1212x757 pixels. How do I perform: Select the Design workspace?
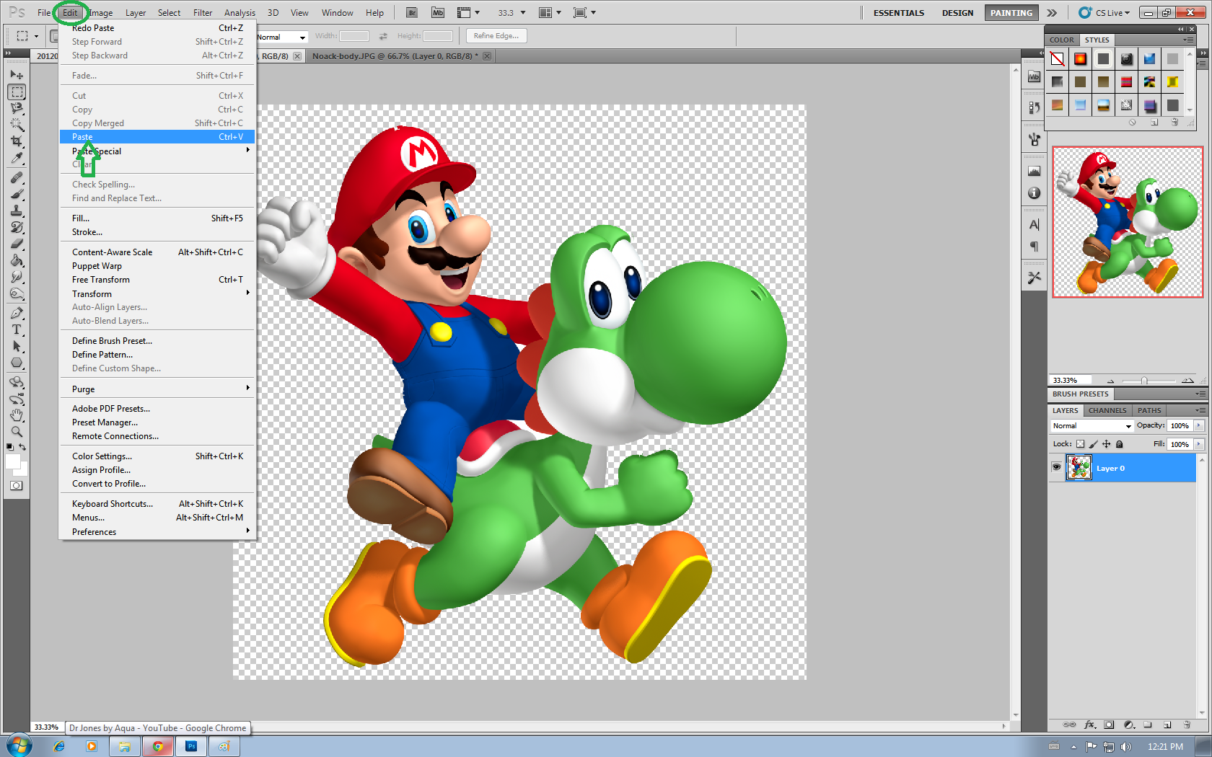(957, 12)
